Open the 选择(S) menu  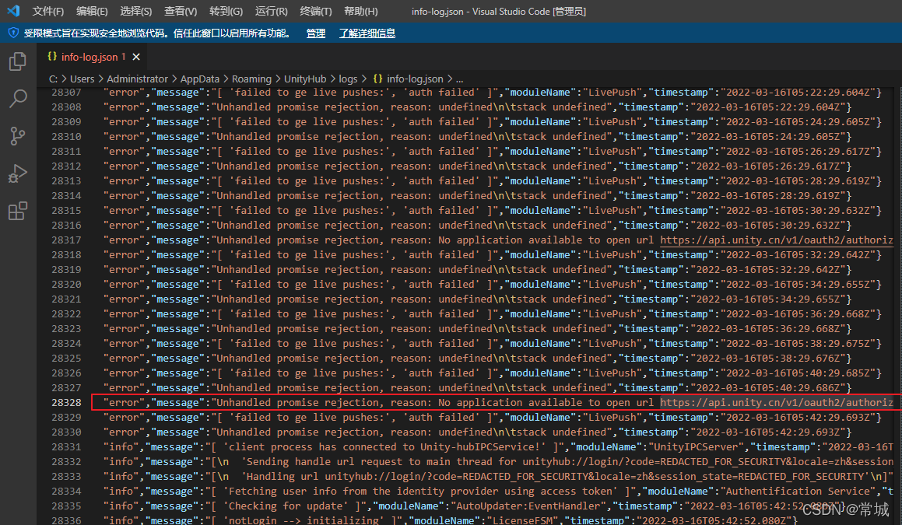tap(135, 11)
